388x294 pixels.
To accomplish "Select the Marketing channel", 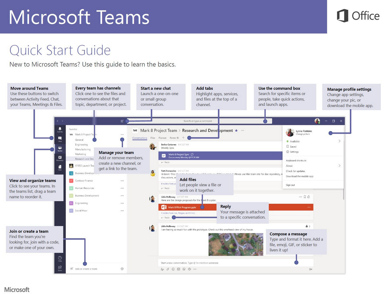I will point(80,154).
